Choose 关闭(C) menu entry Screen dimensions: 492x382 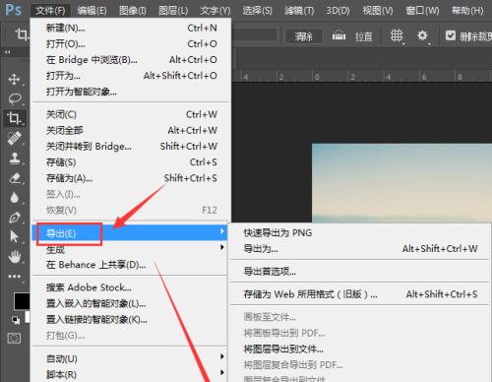coord(131,114)
